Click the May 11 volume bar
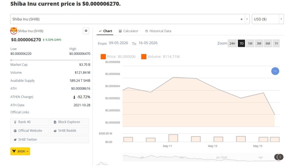Screen dimensions: 294x166 pyautogui.click(x=173, y=138)
